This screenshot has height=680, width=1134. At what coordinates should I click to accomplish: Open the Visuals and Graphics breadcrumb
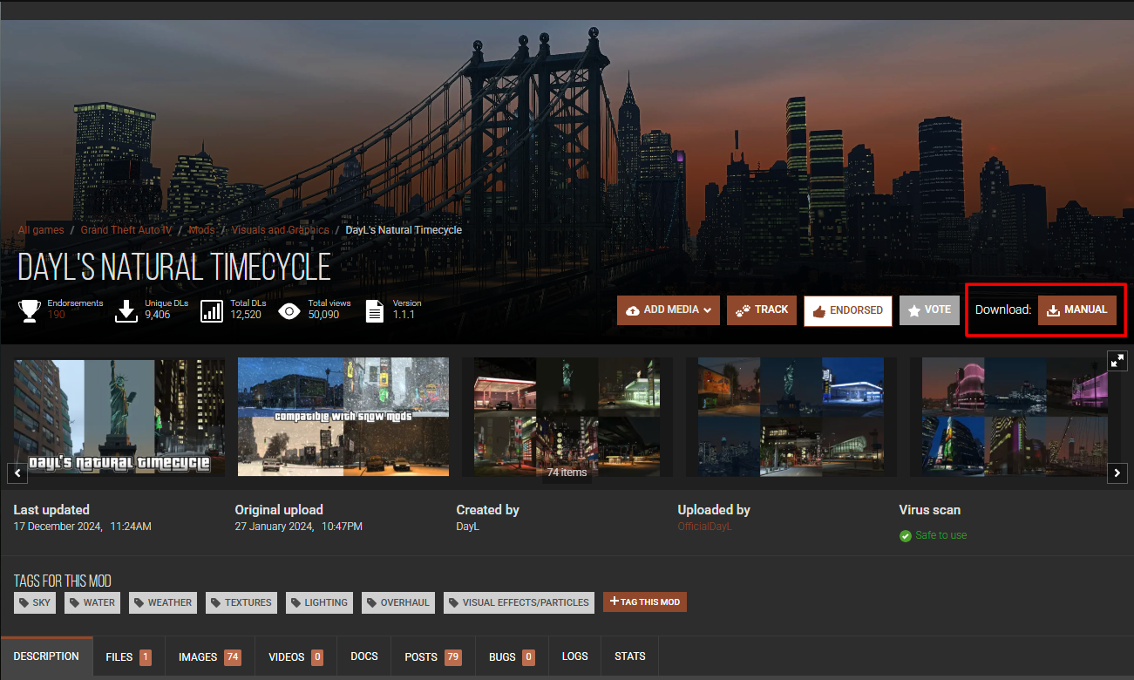[281, 230]
